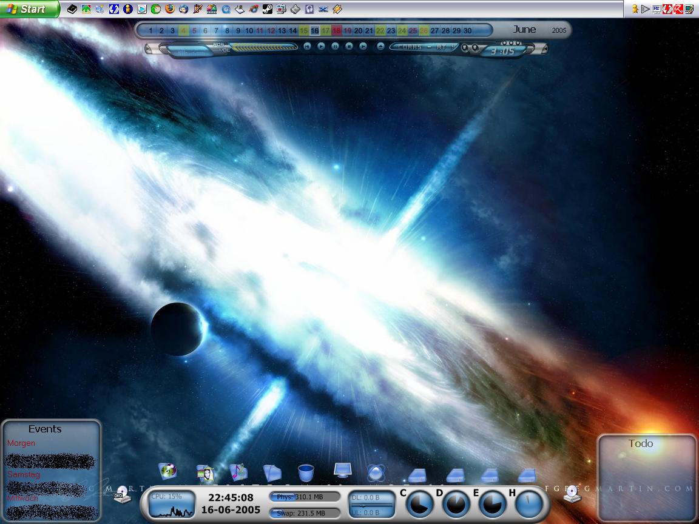Click the 3:05 track time display
Viewport: 699px width, 524px height.
(x=502, y=51)
